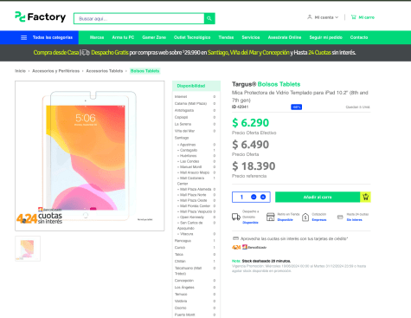This screenshot has width=411, height=318.
Task: Click the store Retiro en Tienda icon
Action: tap(271, 217)
